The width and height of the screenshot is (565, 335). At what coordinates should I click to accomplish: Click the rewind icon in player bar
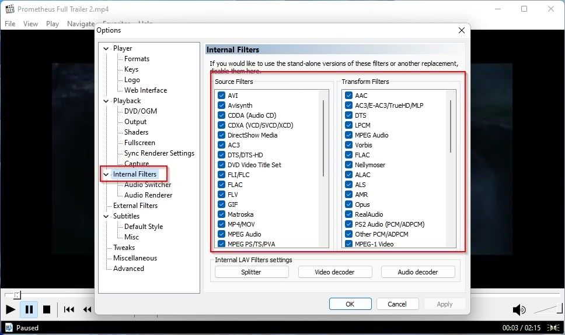pyautogui.click(x=87, y=309)
